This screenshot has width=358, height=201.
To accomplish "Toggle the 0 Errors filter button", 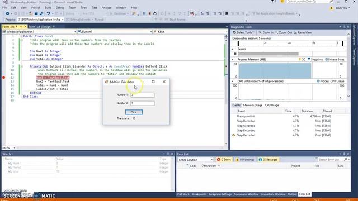I will 224,160.
